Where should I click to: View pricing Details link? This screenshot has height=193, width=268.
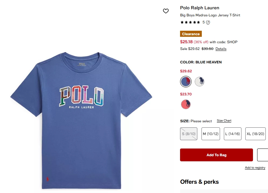[x=221, y=49]
